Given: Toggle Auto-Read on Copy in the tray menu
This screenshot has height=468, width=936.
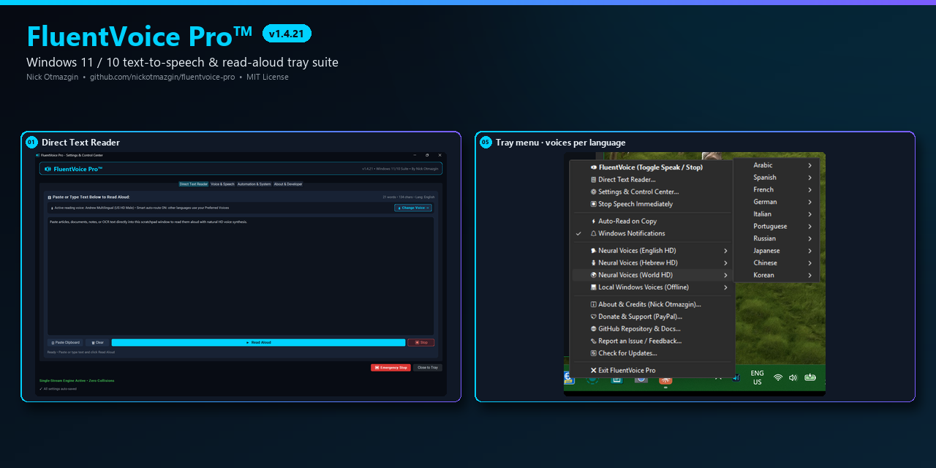Looking at the screenshot, I should pos(651,221).
